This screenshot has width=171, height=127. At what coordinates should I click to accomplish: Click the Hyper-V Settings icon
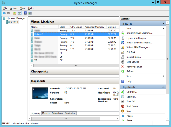point(123,38)
